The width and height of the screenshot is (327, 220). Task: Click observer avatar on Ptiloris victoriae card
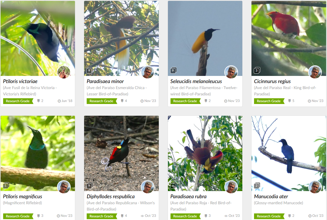point(64,72)
